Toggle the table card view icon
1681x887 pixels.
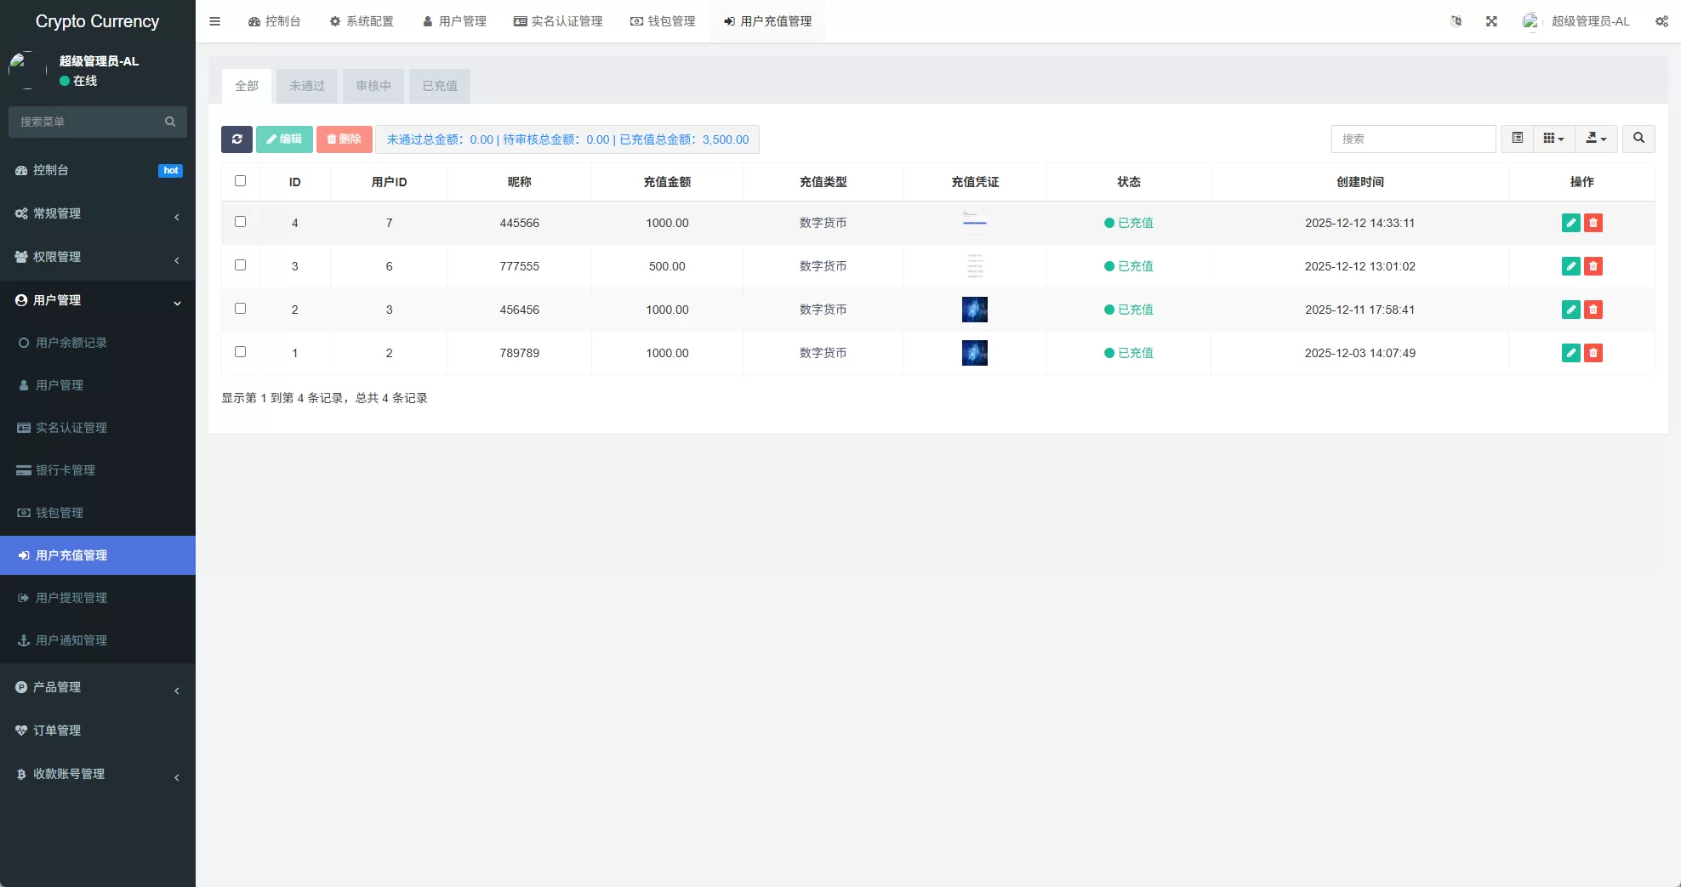pyautogui.click(x=1517, y=139)
